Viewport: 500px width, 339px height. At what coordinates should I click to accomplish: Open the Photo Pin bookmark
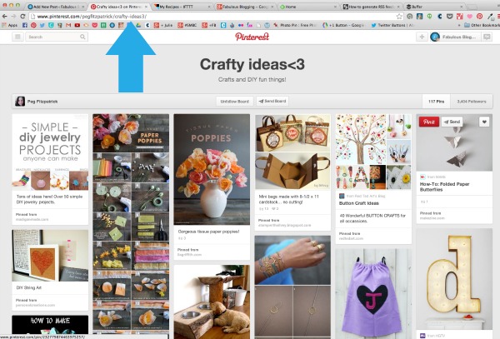click(295, 25)
